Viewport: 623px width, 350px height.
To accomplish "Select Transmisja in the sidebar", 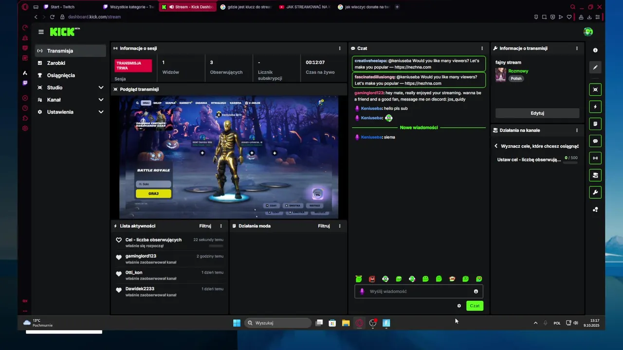I will pyautogui.click(x=71, y=51).
